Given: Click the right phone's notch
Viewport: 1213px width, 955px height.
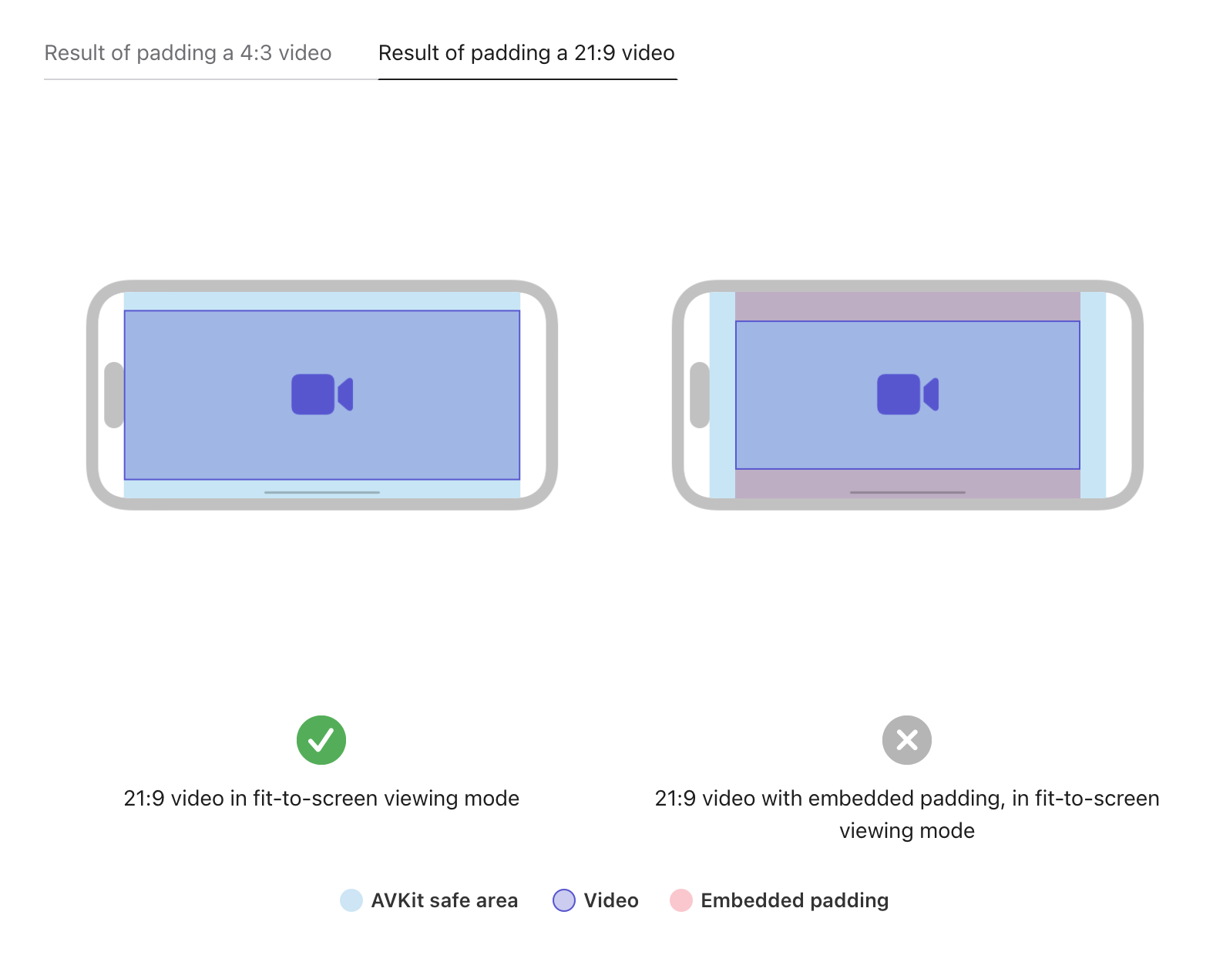Looking at the screenshot, I should coord(700,394).
